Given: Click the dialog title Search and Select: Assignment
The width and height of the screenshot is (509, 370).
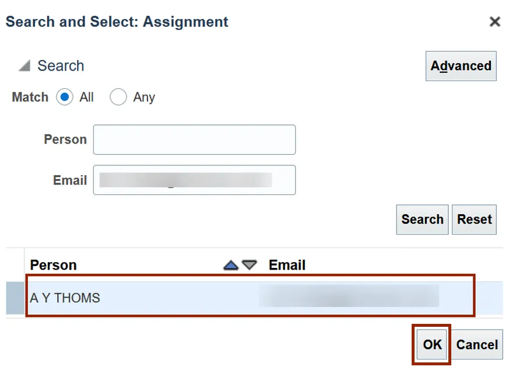Looking at the screenshot, I should click(x=117, y=22).
